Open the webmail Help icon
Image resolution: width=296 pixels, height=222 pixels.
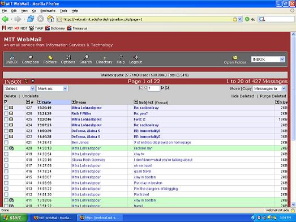tap(121, 59)
